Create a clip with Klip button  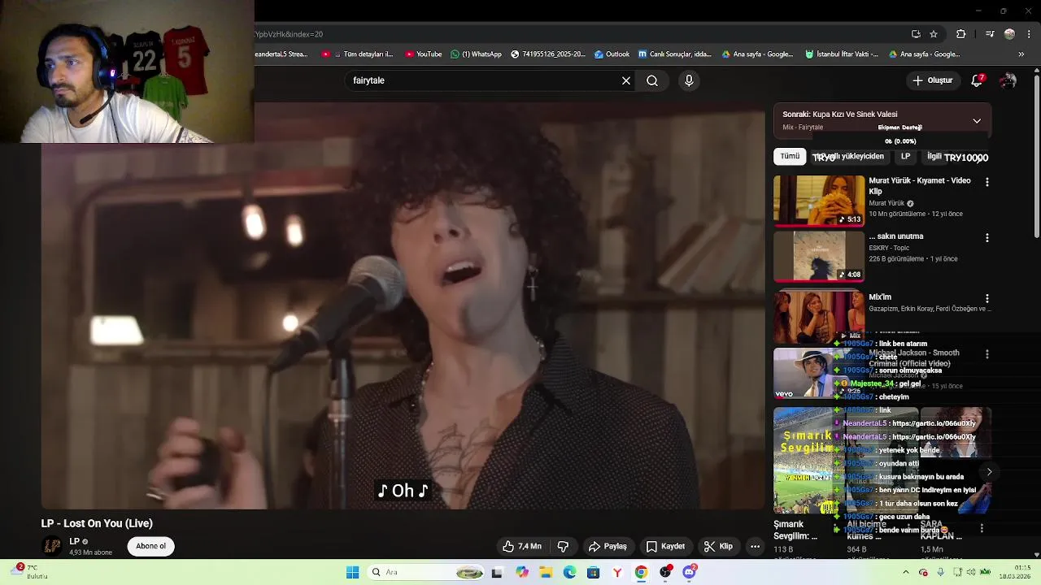718,546
